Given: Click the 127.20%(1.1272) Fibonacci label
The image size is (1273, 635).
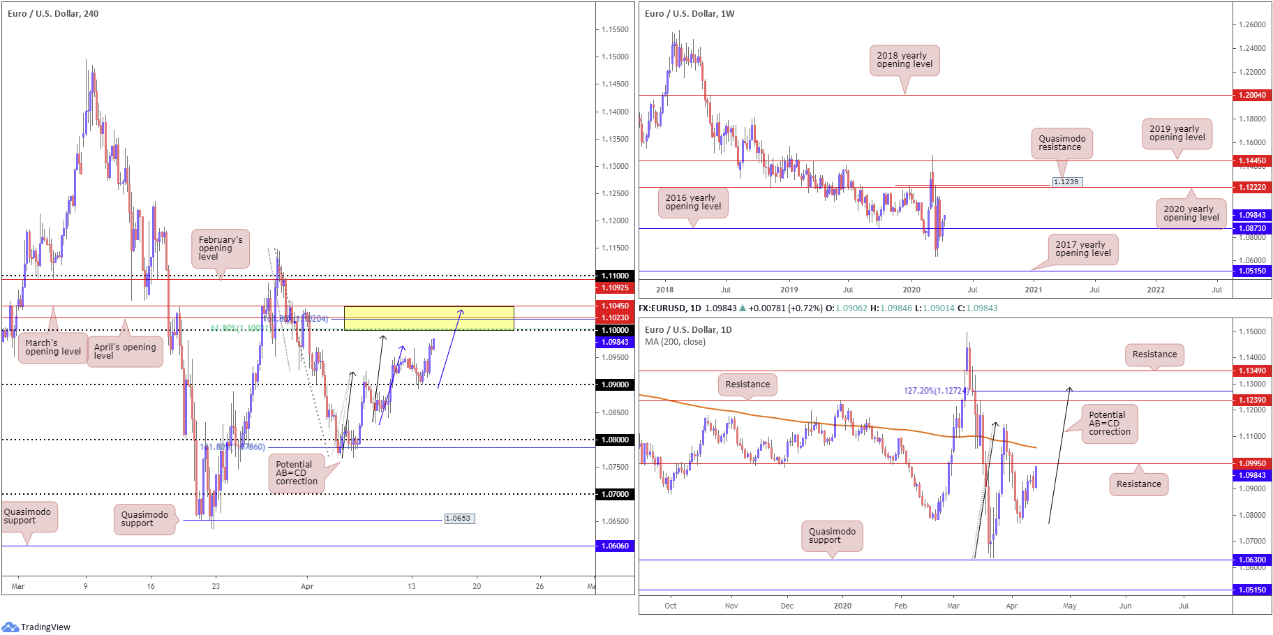Looking at the screenshot, I should click(937, 391).
